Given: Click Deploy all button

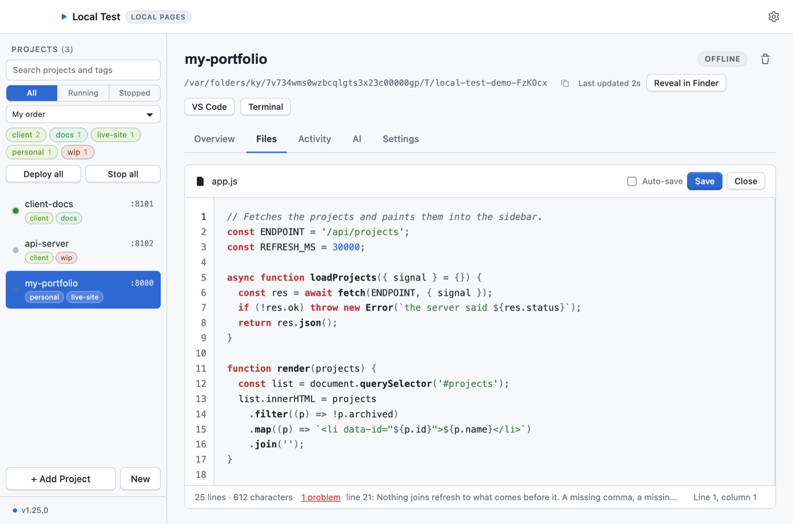Looking at the screenshot, I should click(44, 174).
